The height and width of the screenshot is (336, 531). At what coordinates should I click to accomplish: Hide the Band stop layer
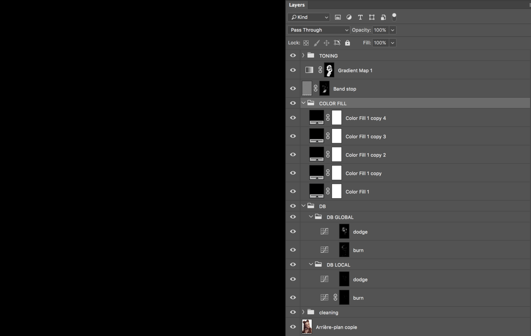[293, 89]
